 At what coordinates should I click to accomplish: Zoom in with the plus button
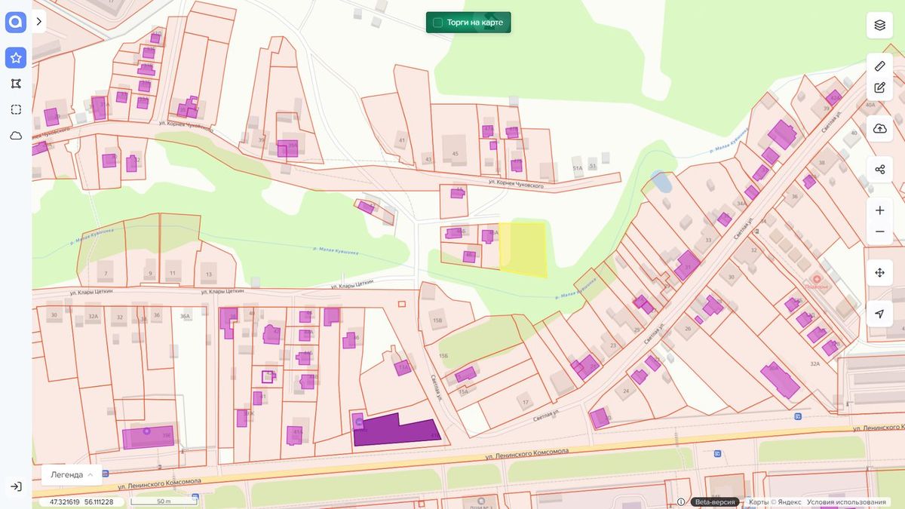[x=879, y=210]
